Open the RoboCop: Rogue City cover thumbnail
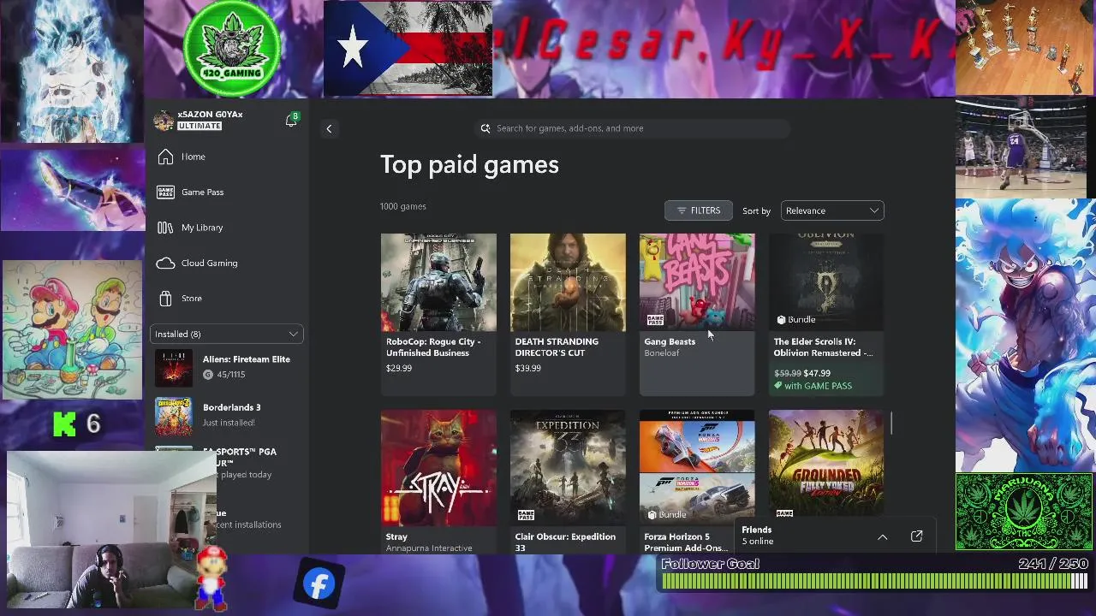The width and height of the screenshot is (1096, 616). point(438,282)
